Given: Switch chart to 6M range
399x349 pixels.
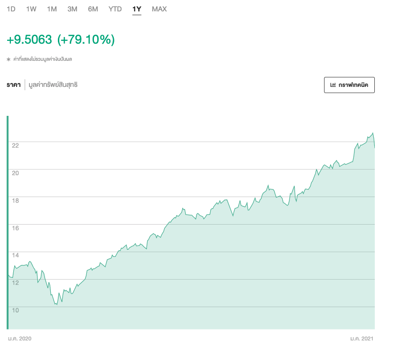Looking at the screenshot, I should (x=93, y=9).
